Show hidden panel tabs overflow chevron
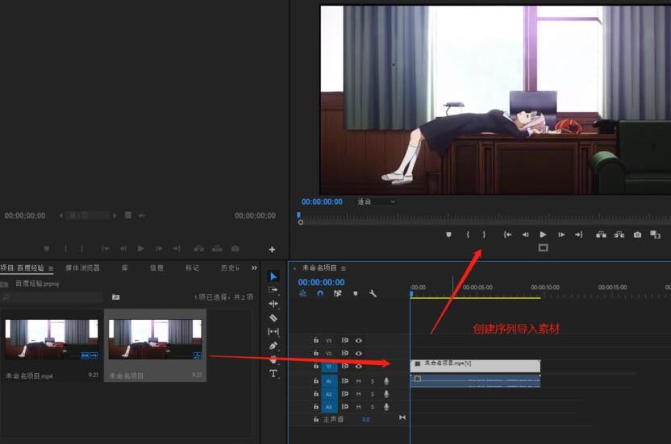 (x=254, y=268)
